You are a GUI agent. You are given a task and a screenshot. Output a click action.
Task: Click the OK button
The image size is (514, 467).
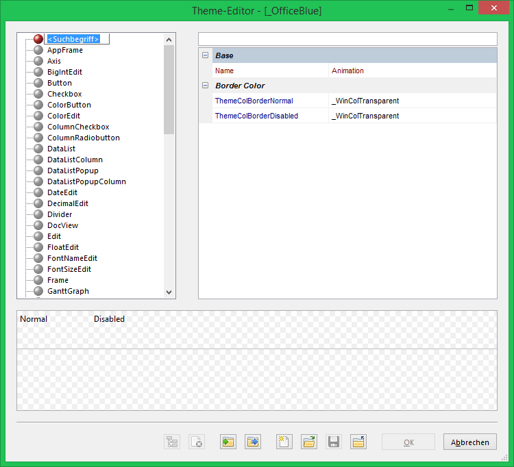point(408,442)
